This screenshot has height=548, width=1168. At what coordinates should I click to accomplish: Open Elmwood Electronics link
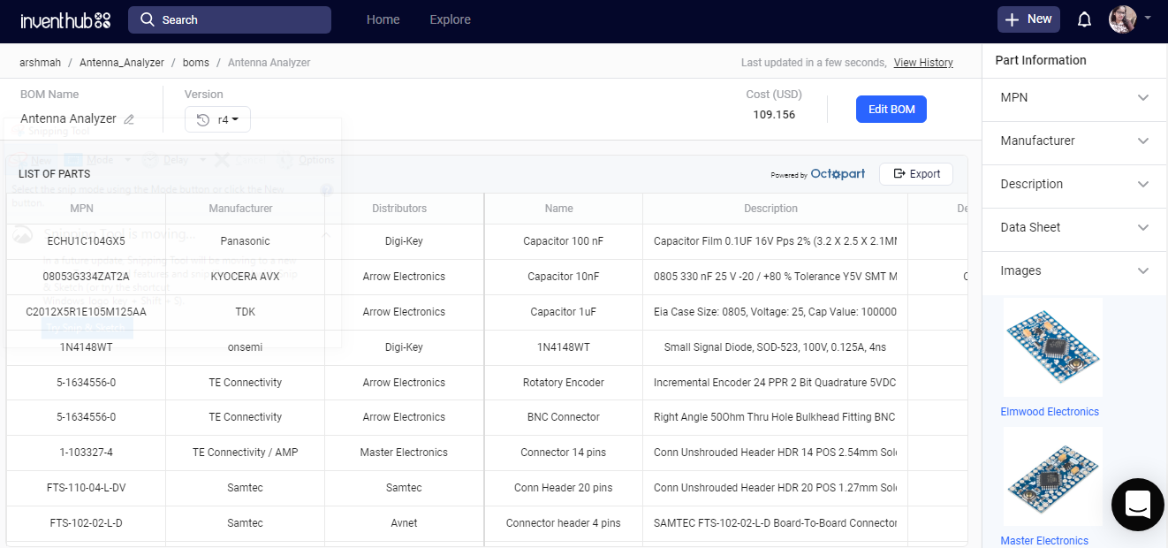[1050, 412]
